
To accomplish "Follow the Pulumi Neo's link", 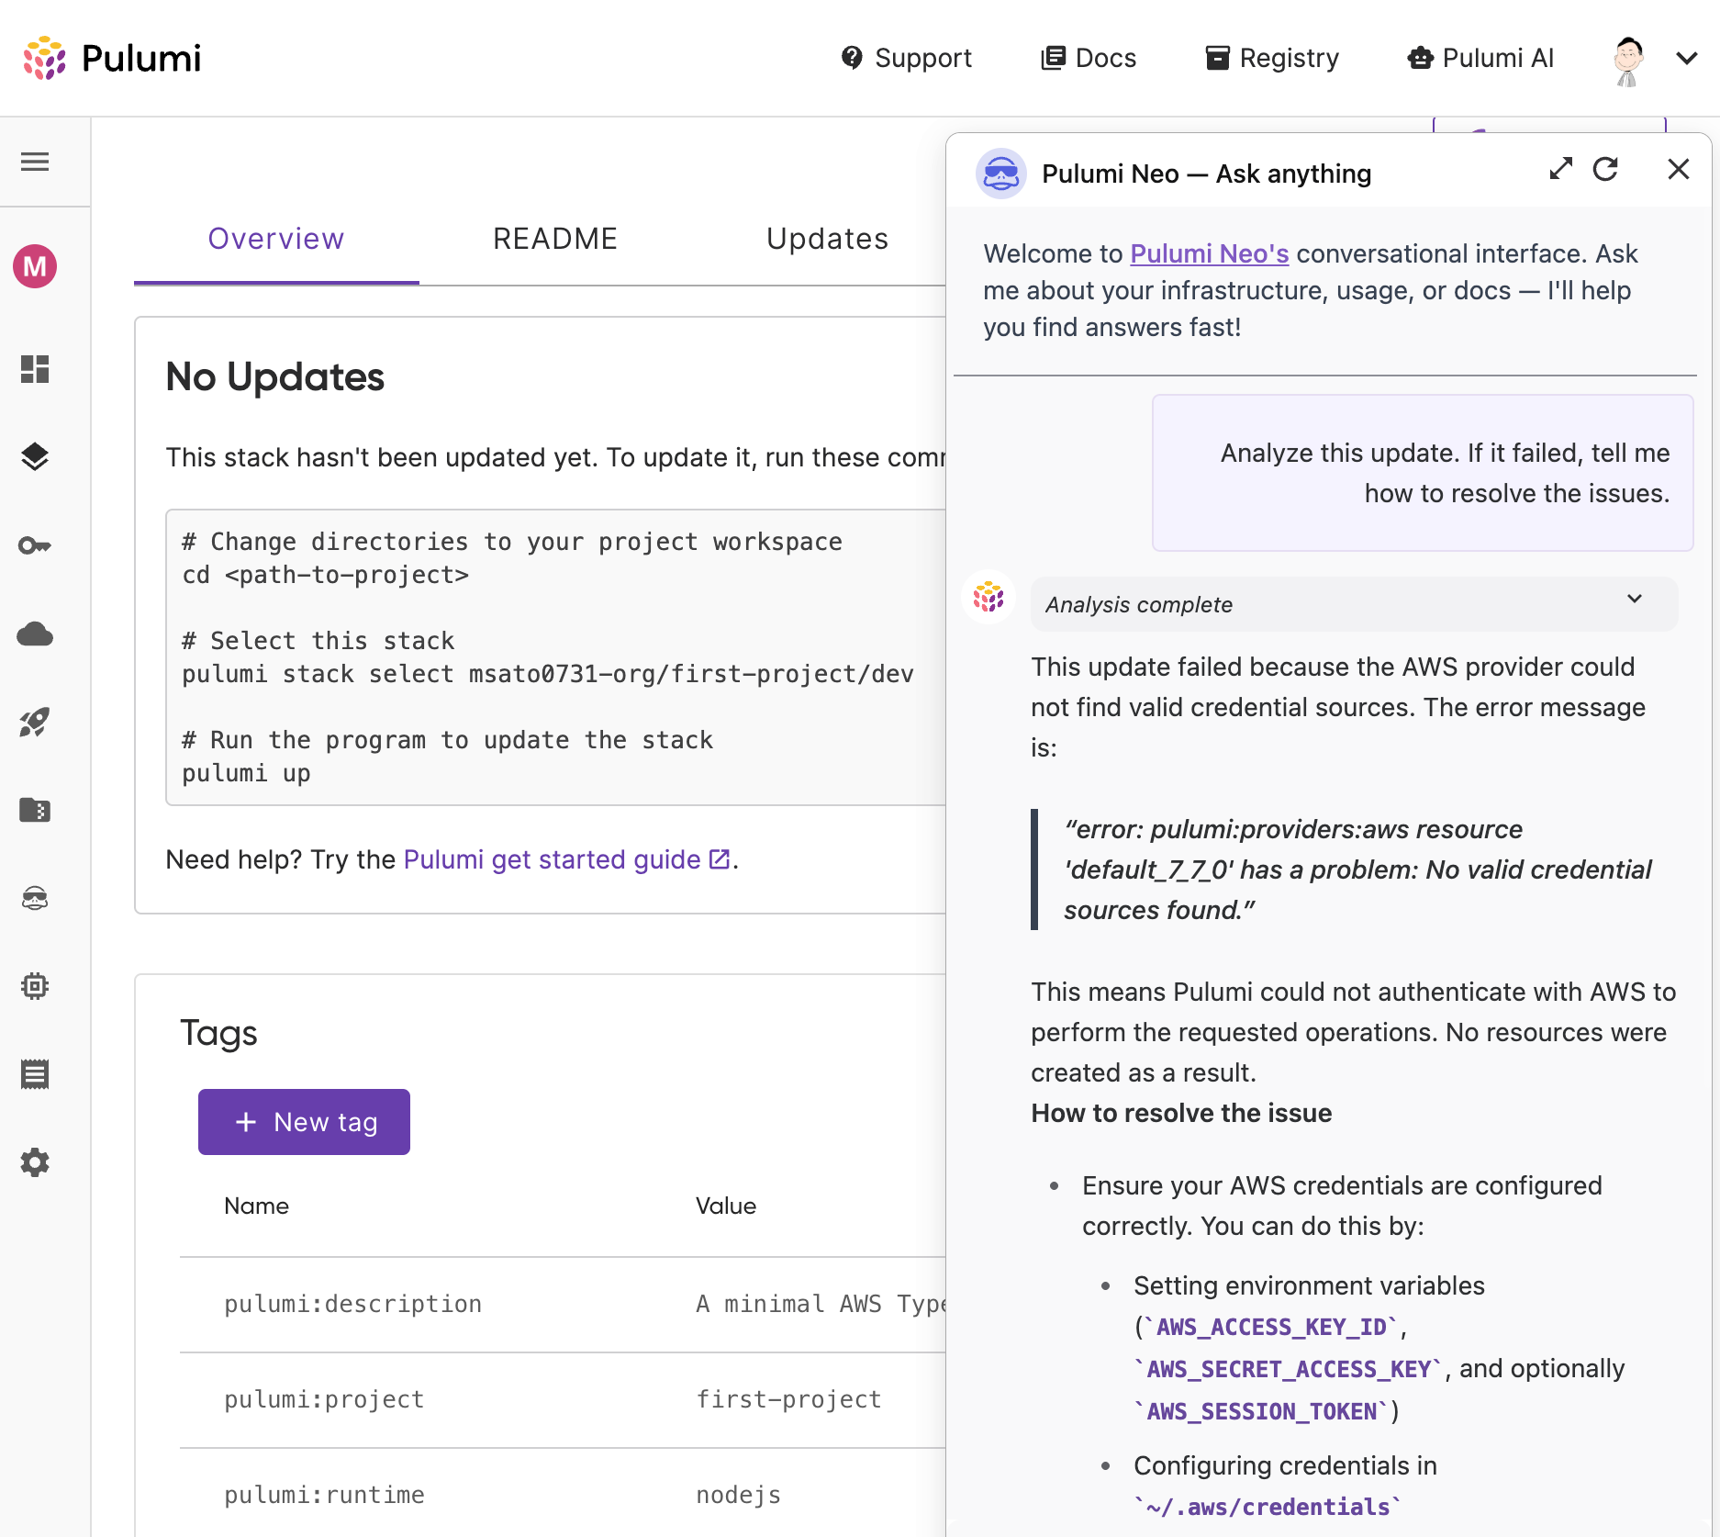I will coord(1209,253).
